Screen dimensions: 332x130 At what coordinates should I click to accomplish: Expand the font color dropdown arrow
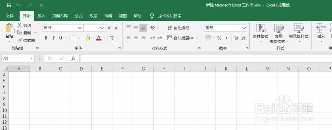pos(104,38)
